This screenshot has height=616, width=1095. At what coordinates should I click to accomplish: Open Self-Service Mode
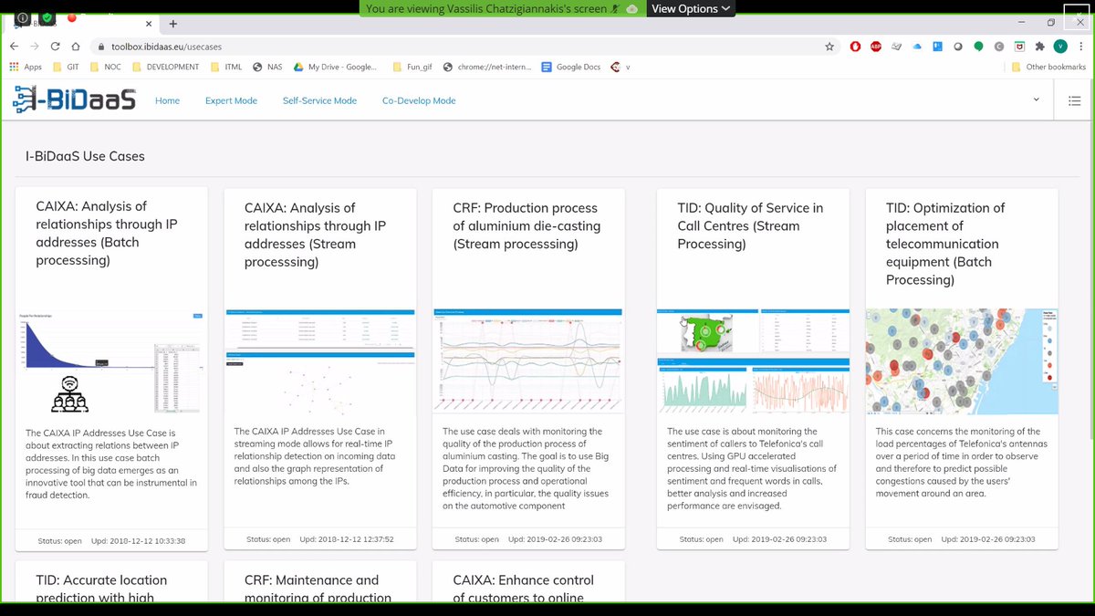click(319, 100)
